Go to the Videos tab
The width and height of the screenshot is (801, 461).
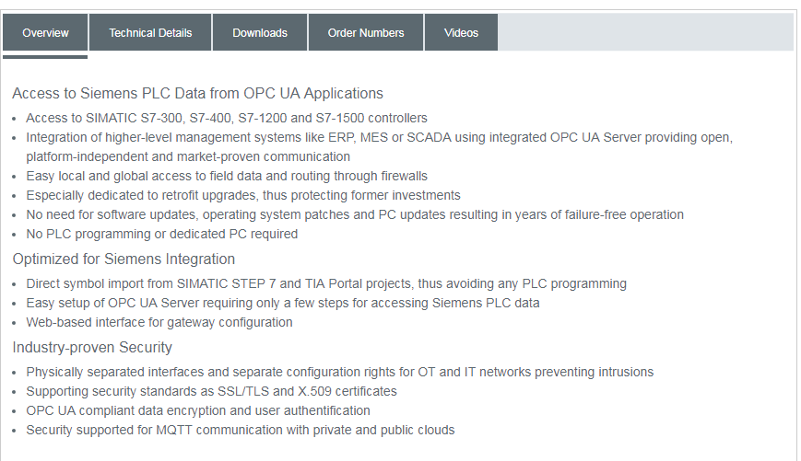(461, 33)
